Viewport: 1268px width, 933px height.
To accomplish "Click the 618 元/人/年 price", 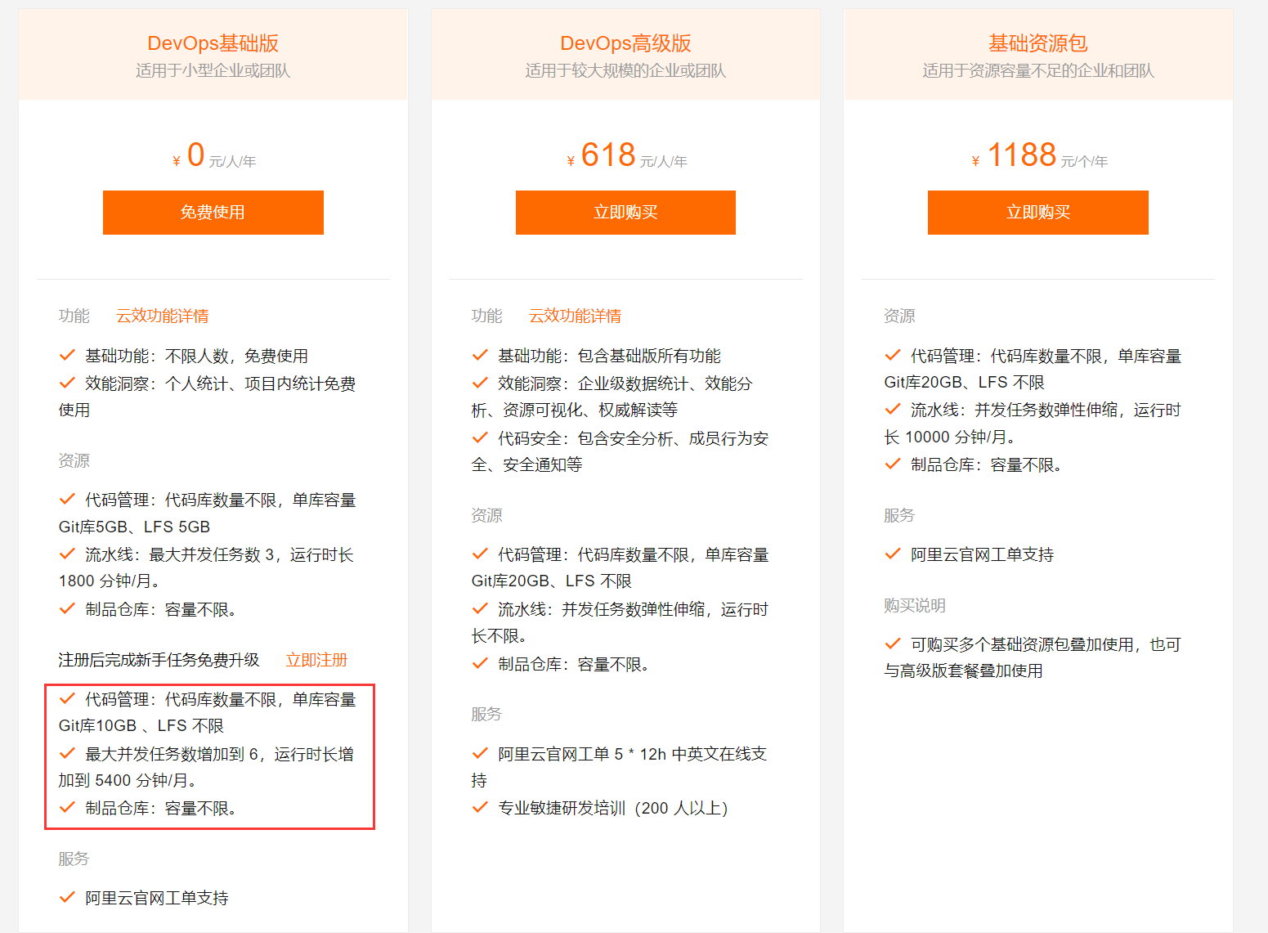I will 625,155.
